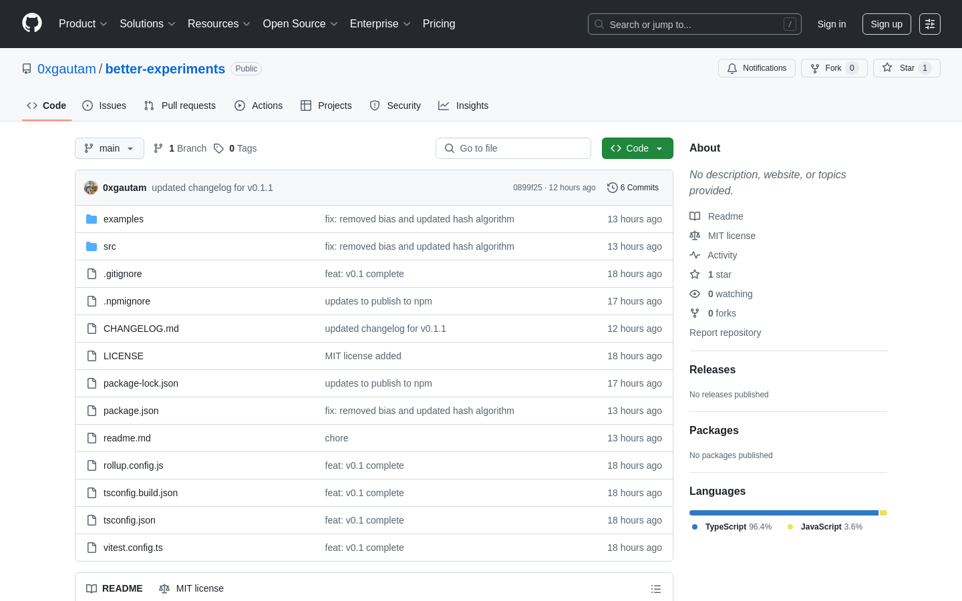
Task: Click the examples folder icon
Action: pyautogui.click(x=92, y=219)
